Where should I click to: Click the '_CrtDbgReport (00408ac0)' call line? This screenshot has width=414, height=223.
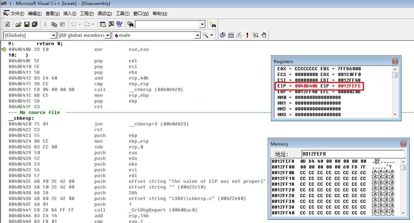coord(103,210)
